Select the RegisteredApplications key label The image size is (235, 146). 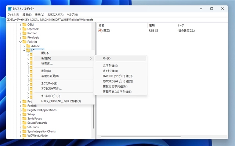coord(42,110)
